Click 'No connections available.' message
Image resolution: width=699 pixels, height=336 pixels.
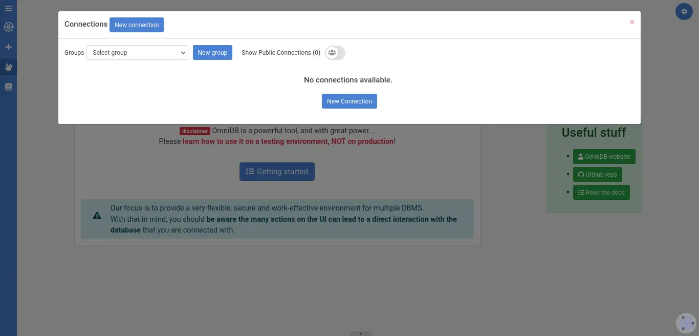pyautogui.click(x=348, y=80)
